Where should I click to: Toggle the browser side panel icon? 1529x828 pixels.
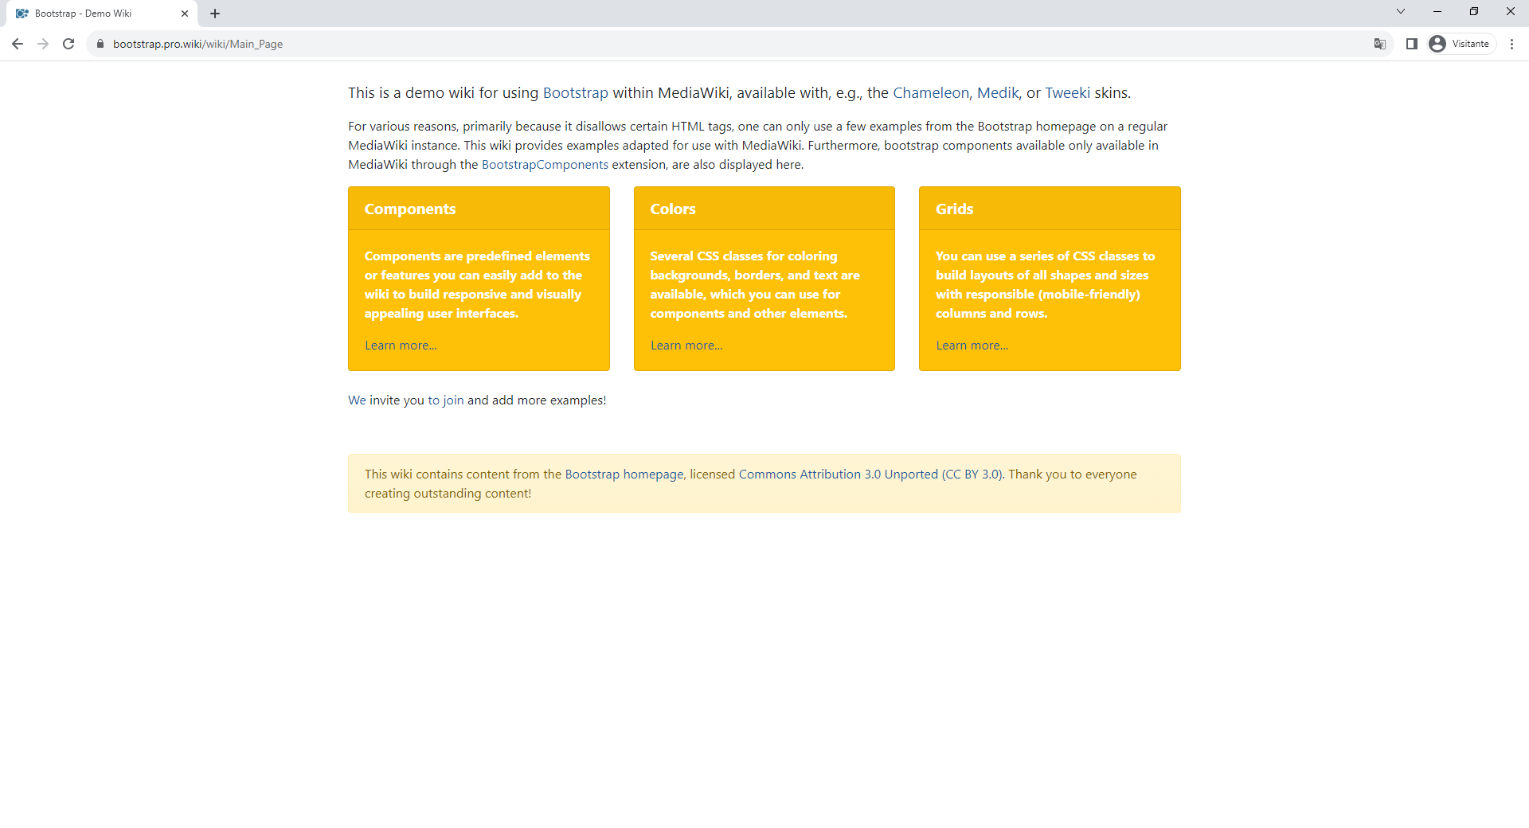pyautogui.click(x=1411, y=44)
